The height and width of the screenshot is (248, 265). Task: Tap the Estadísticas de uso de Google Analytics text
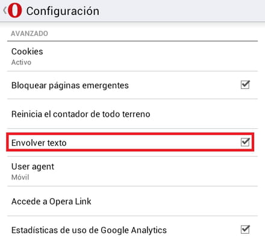pos(89,230)
